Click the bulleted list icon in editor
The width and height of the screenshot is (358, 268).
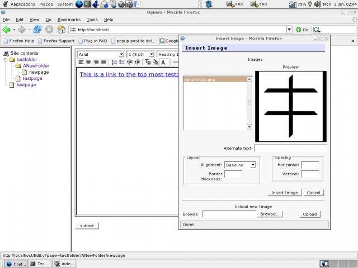(122, 62)
